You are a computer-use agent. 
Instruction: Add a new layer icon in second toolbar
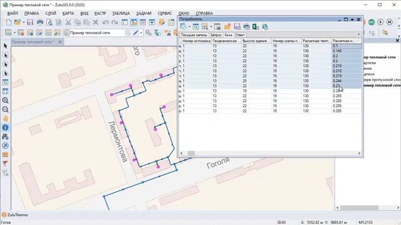point(8,32)
